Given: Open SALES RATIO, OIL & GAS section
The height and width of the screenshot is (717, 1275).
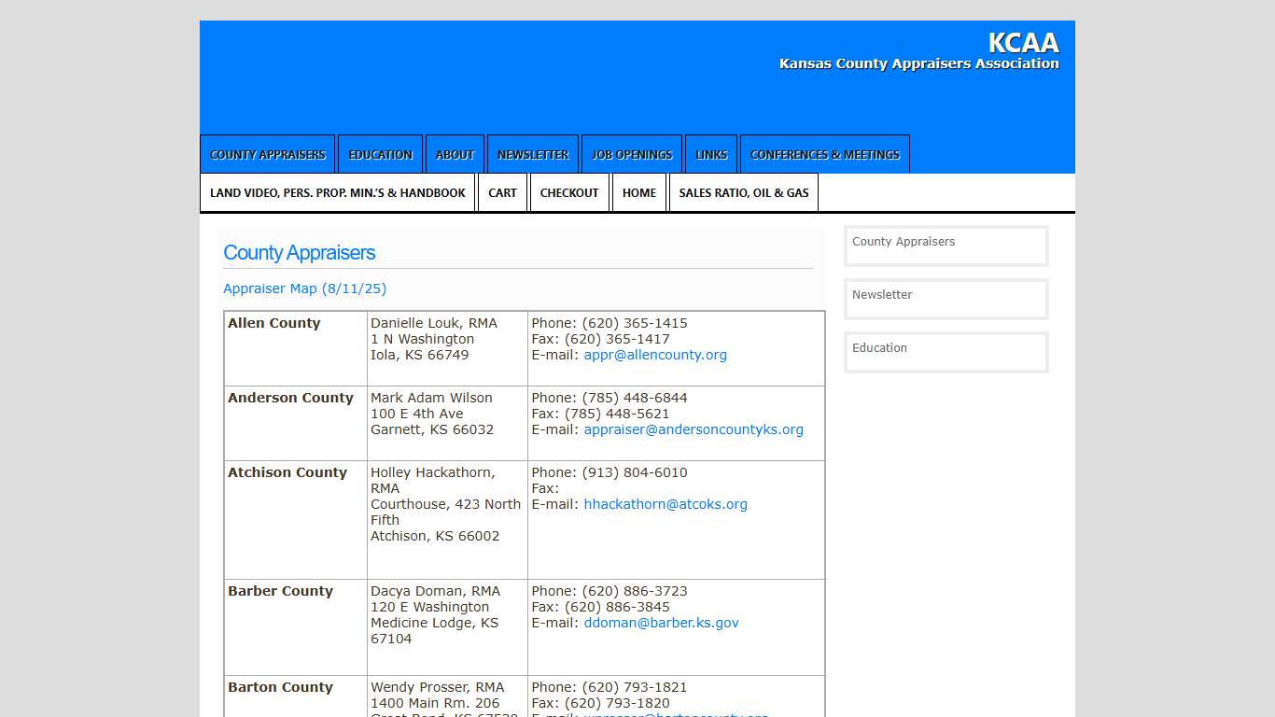Looking at the screenshot, I should pos(744,192).
